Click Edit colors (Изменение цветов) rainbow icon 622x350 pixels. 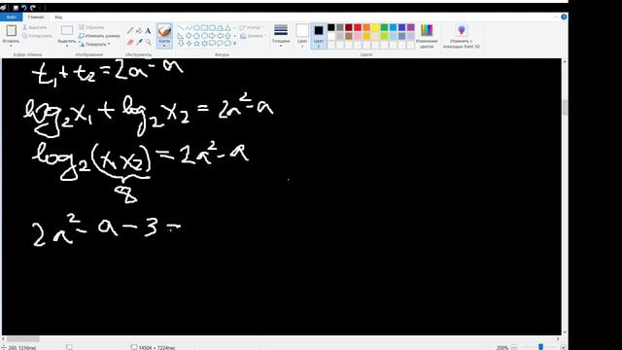click(427, 30)
